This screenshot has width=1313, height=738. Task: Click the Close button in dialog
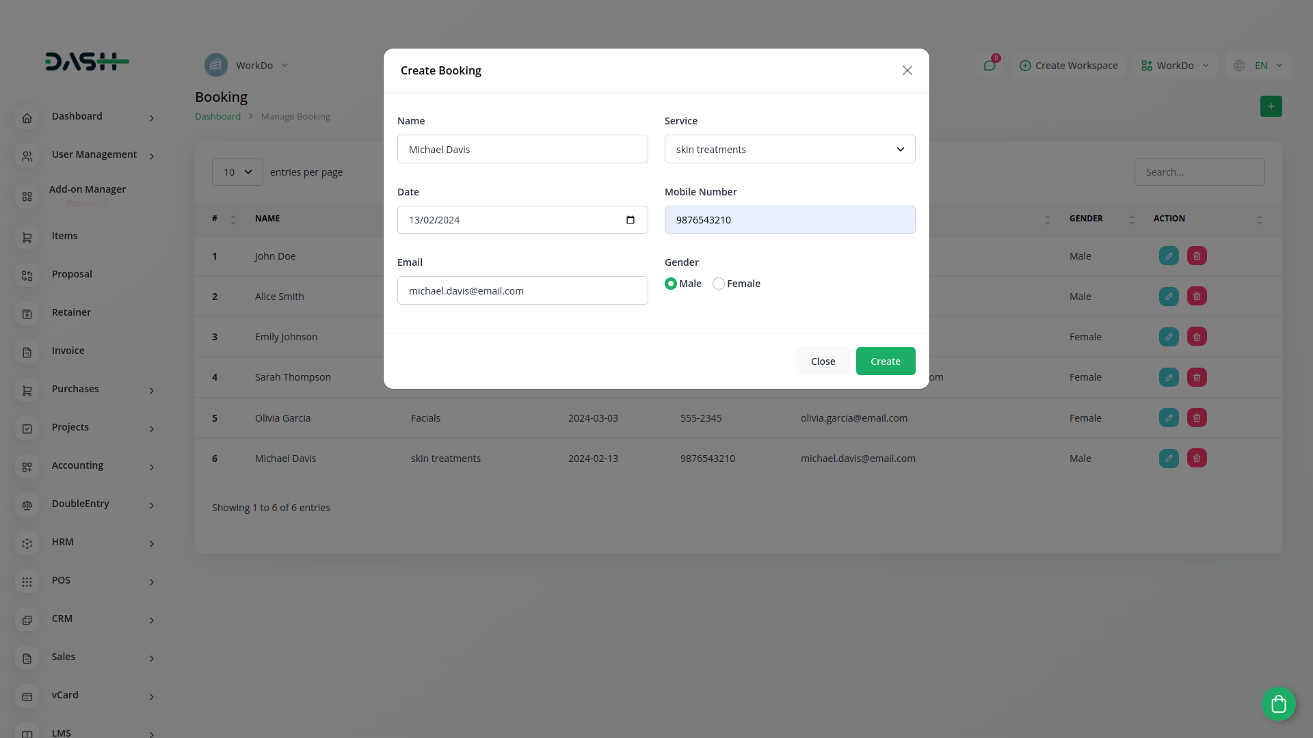pyautogui.click(x=823, y=361)
